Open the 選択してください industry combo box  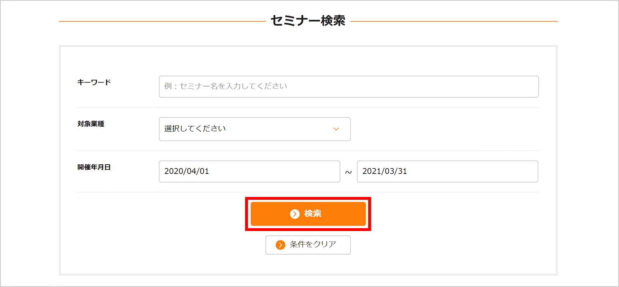point(255,129)
